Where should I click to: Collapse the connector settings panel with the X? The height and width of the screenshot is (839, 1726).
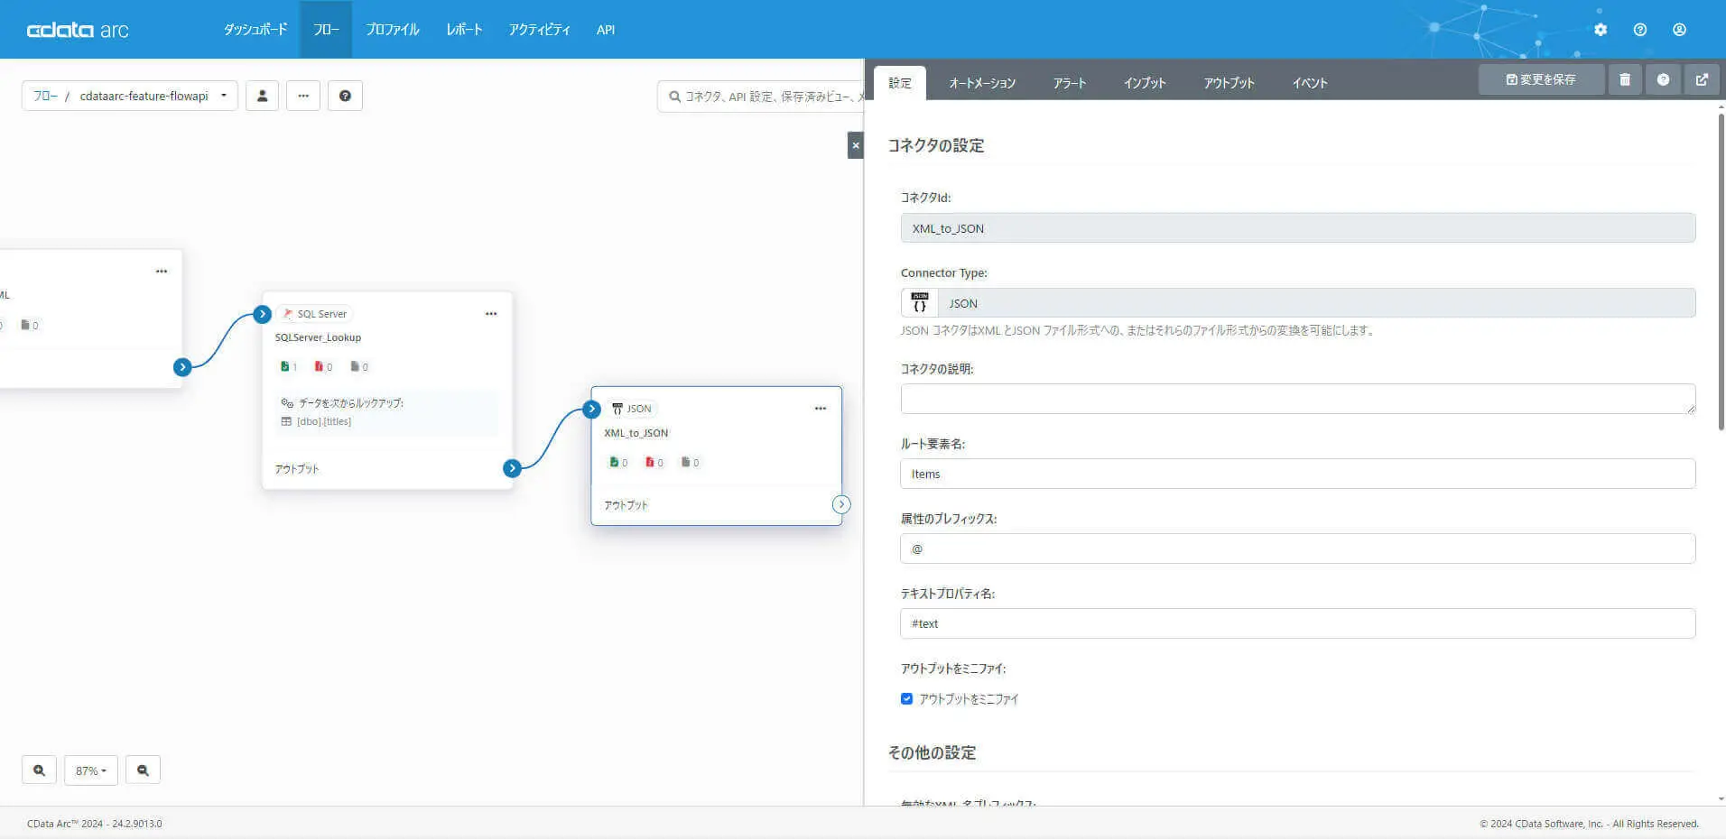(x=856, y=145)
